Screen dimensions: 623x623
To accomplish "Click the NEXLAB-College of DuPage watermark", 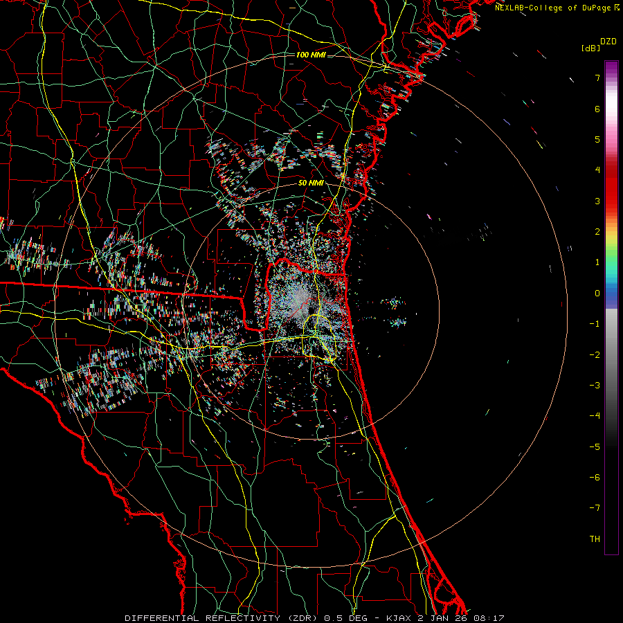I will 552,7.
